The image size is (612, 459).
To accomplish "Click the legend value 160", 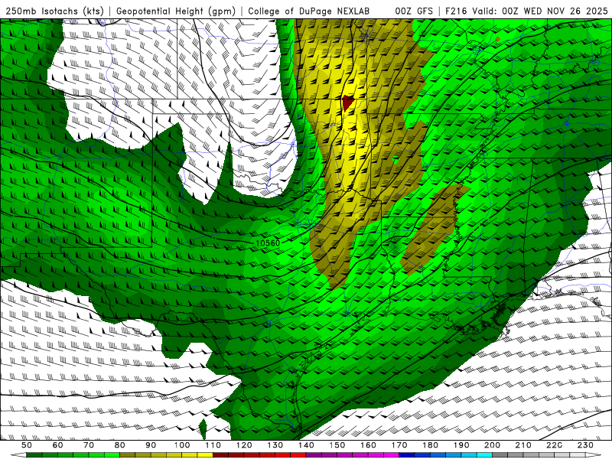I will click(x=368, y=445).
